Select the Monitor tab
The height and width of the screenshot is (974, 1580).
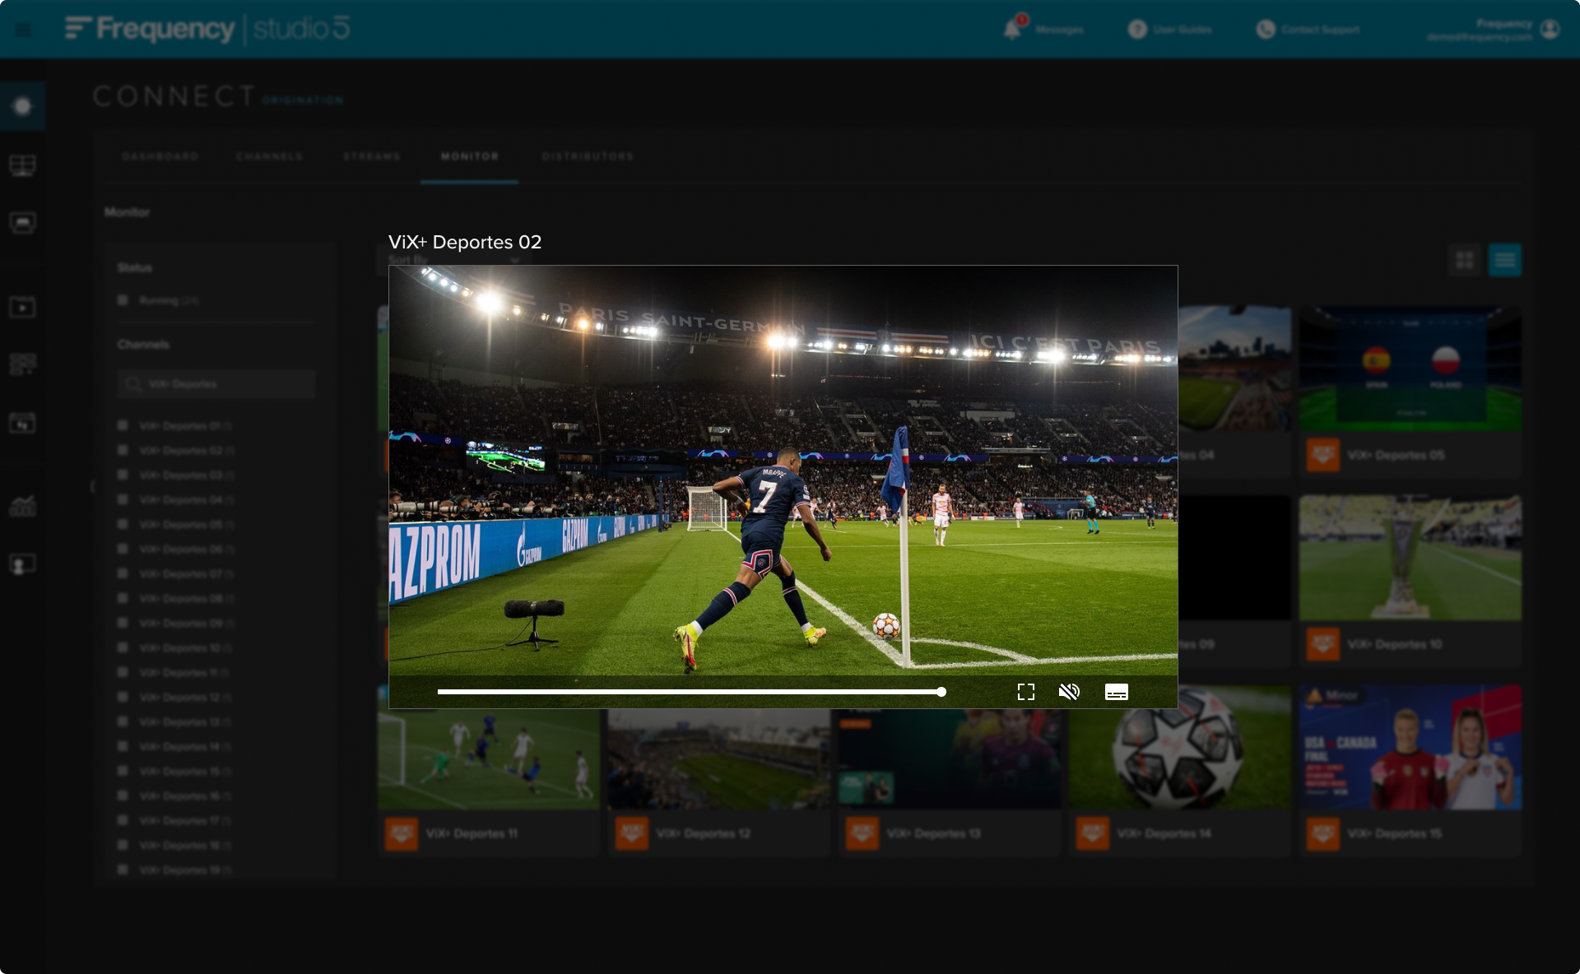point(470,156)
